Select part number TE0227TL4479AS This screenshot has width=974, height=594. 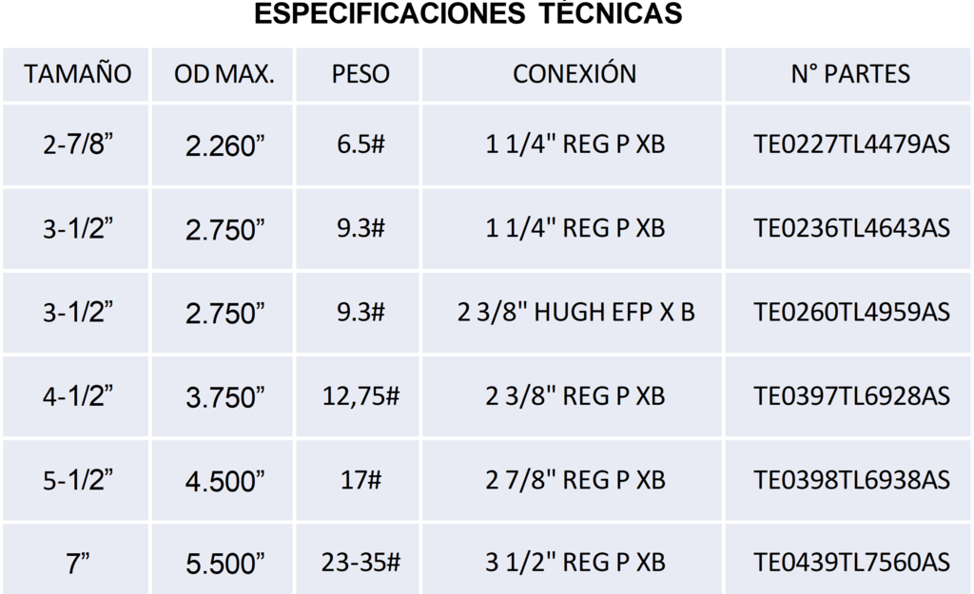point(851,145)
